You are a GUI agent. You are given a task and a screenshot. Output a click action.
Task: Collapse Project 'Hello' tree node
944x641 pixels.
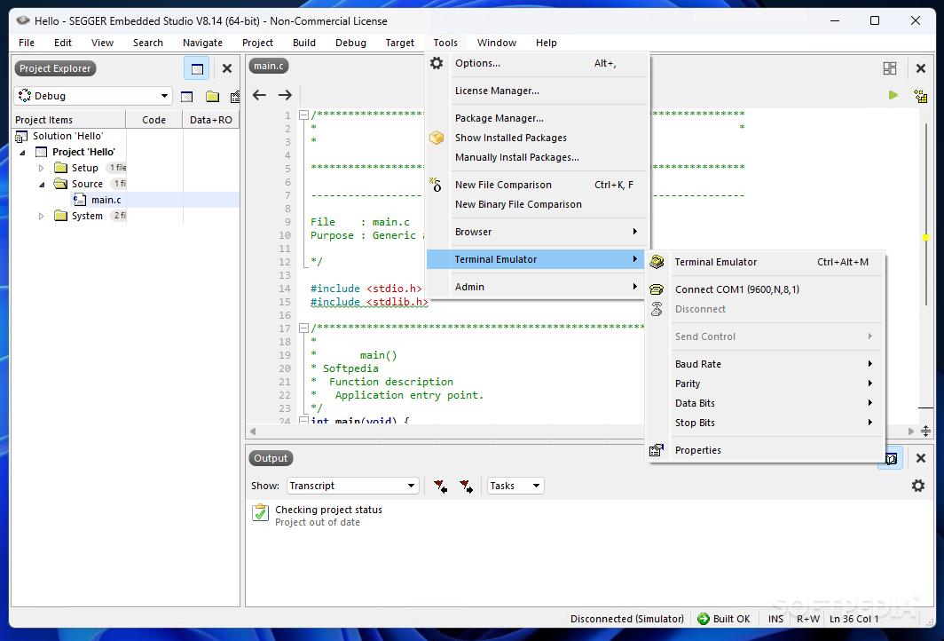[x=22, y=153]
